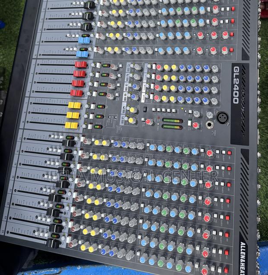The height and width of the screenshot is (275, 268).
Task: Click the GL2400 model name label
Action: [236, 85]
